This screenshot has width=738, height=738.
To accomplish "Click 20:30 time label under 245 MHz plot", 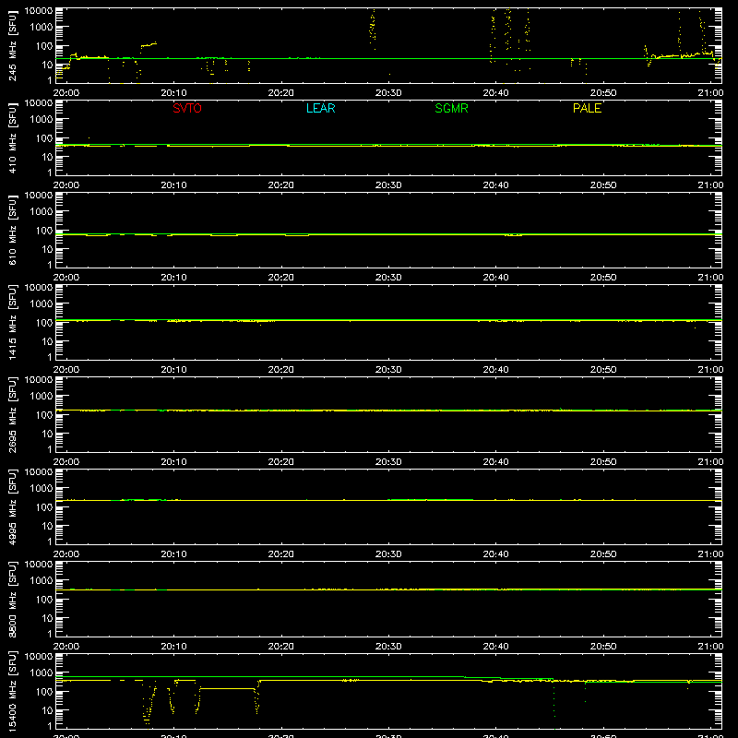I will (x=388, y=93).
